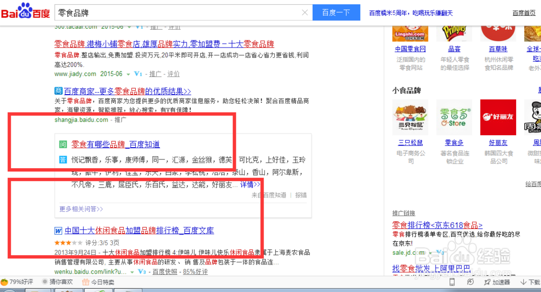Click the W Wenku document icon
This screenshot has width=541, height=292.
(58, 231)
